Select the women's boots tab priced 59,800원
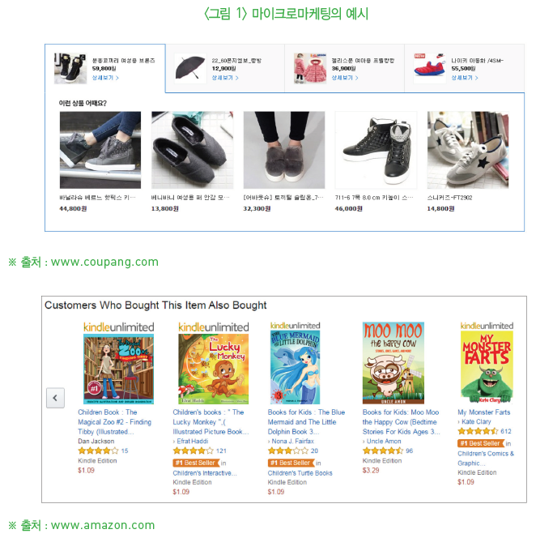The height and width of the screenshot is (538, 536). [105, 68]
